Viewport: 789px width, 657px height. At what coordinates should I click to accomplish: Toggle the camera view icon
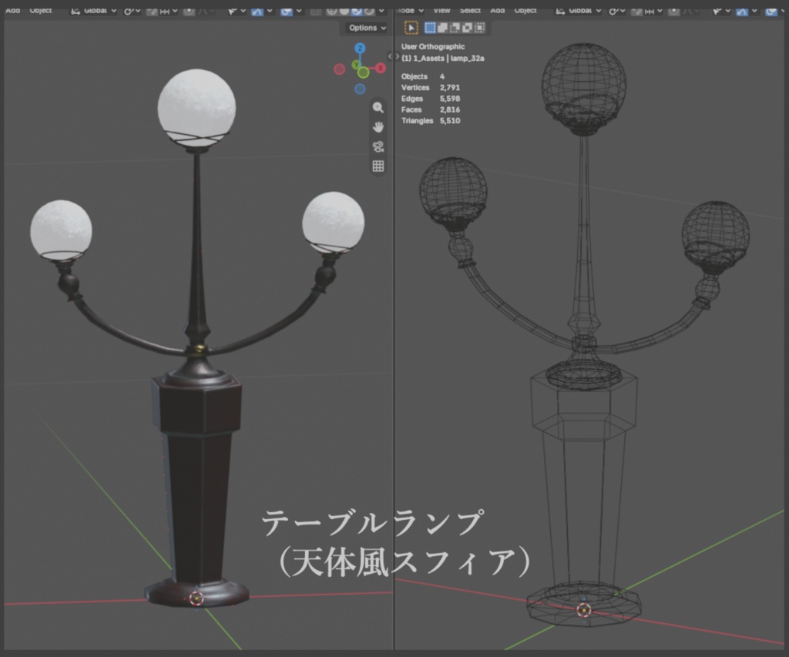378,146
